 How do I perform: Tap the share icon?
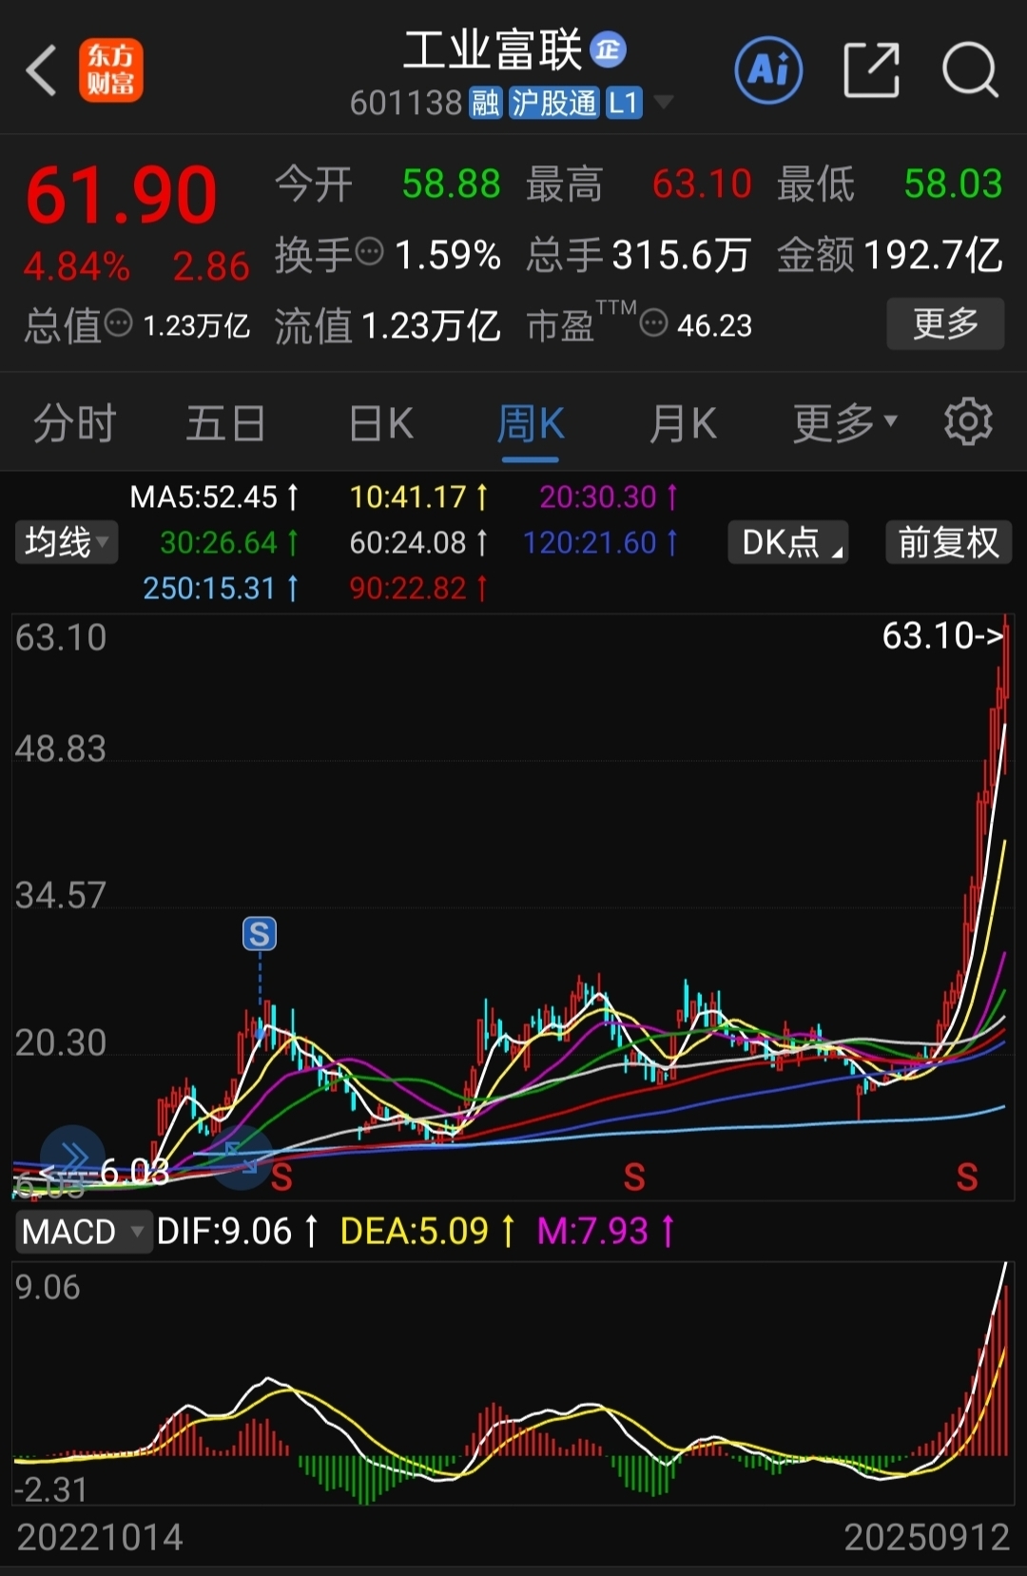click(871, 69)
